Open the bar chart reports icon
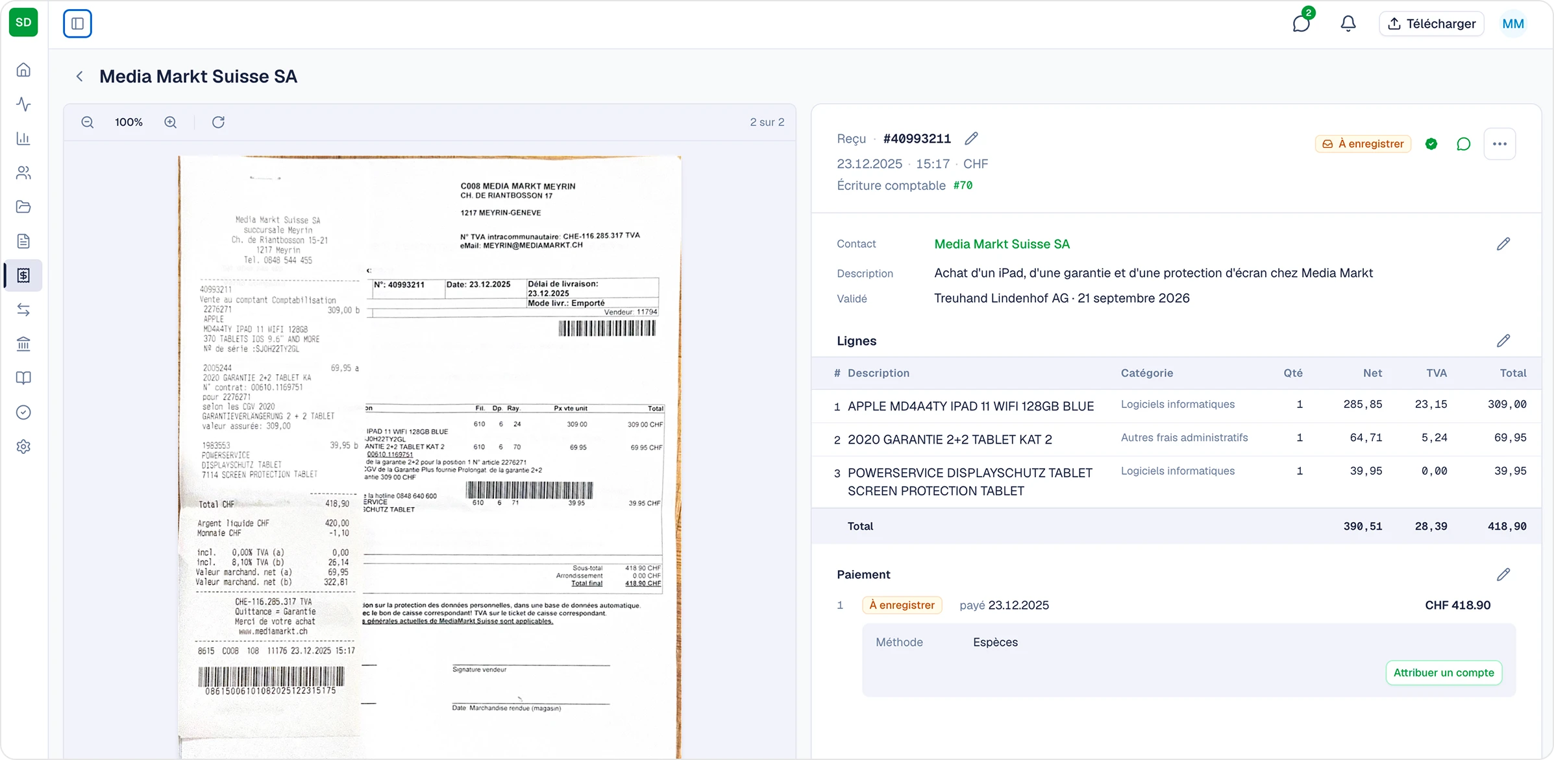This screenshot has width=1554, height=760. (x=23, y=138)
